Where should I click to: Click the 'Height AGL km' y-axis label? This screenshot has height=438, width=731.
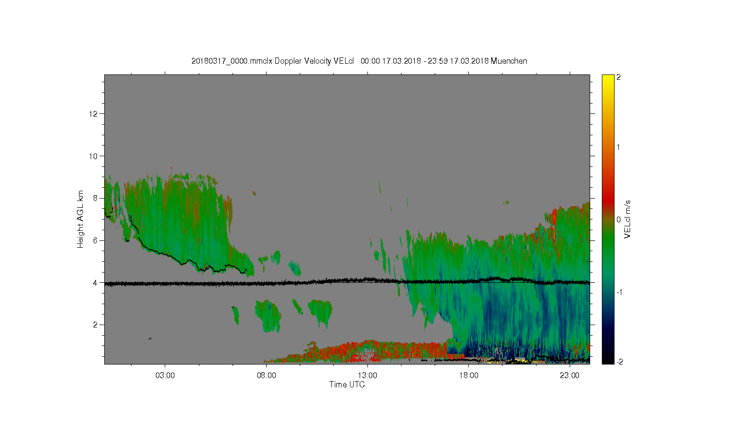tap(80, 219)
